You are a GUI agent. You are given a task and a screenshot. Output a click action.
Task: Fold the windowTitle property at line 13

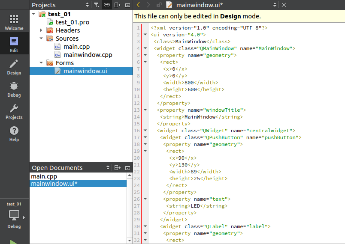[145, 110]
